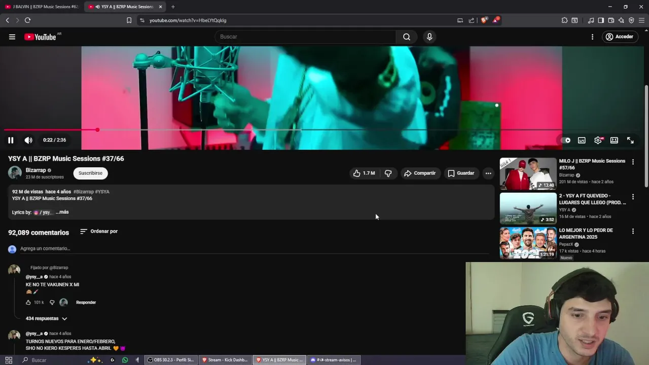
Task: Open OBS 30.2.3 from taskbar
Action: pos(170,360)
